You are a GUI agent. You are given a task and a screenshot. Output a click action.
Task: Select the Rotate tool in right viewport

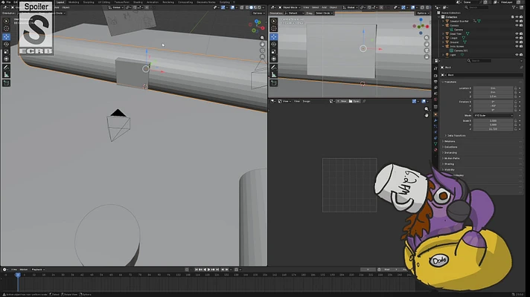coord(274,44)
